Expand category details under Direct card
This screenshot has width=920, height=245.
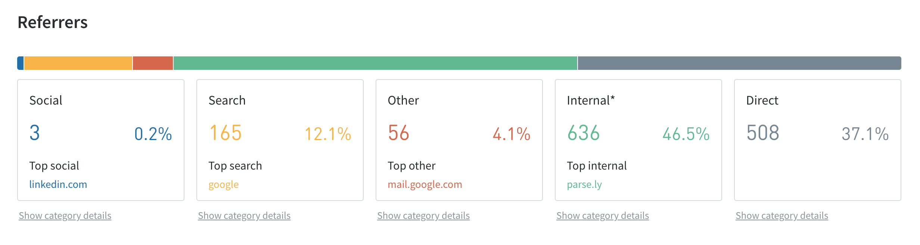click(782, 215)
